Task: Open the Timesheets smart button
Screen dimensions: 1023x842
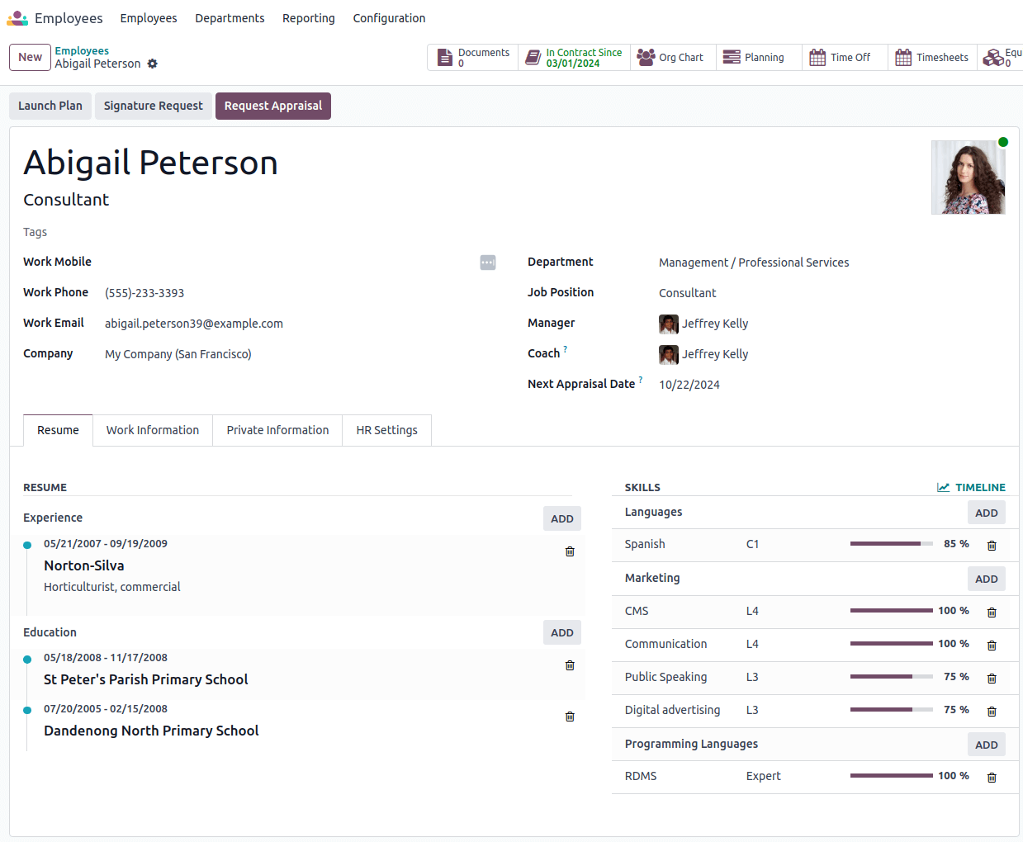Action: click(932, 57)
